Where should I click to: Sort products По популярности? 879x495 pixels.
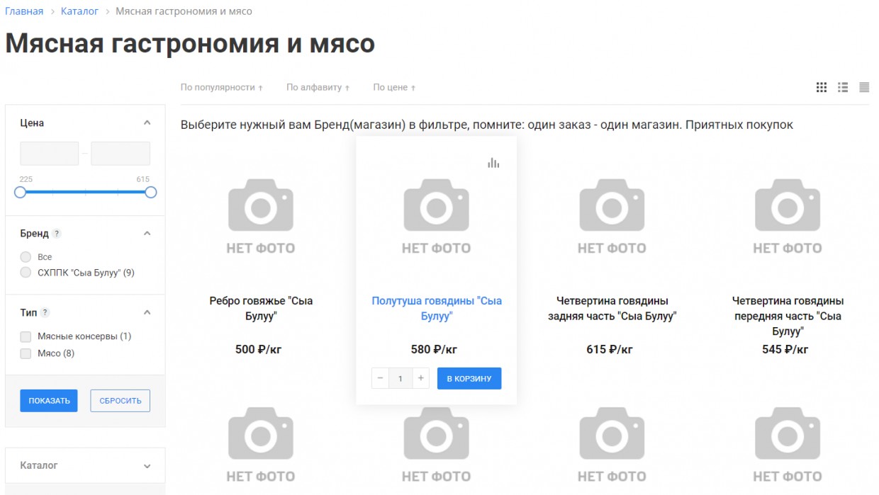[221, 88]
